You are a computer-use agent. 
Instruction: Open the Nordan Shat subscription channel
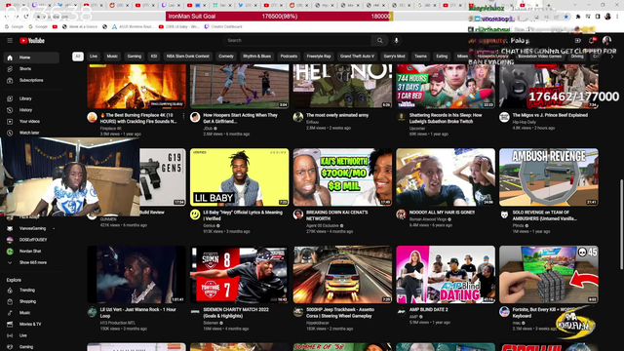click(x=31, y=252)
